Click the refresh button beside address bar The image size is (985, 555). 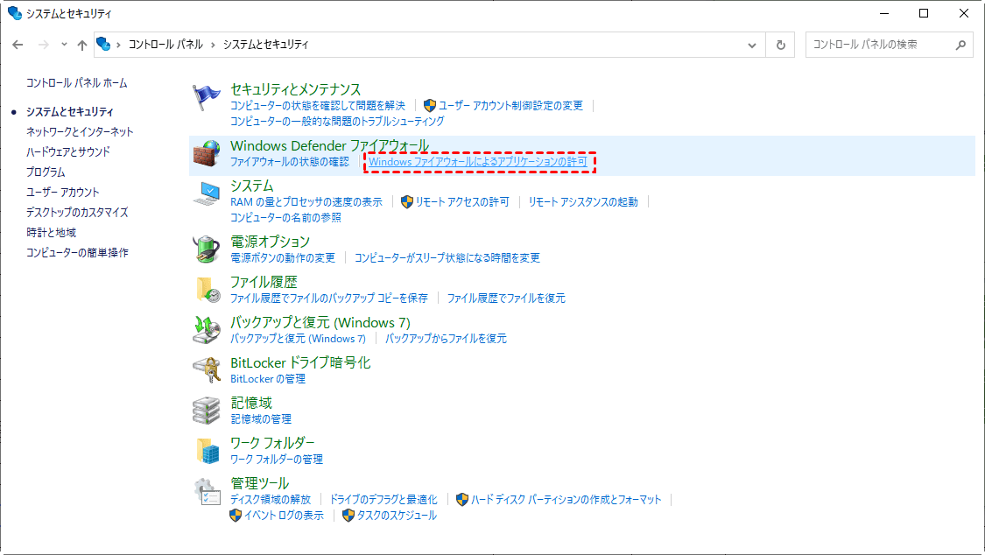click(780, 45)
